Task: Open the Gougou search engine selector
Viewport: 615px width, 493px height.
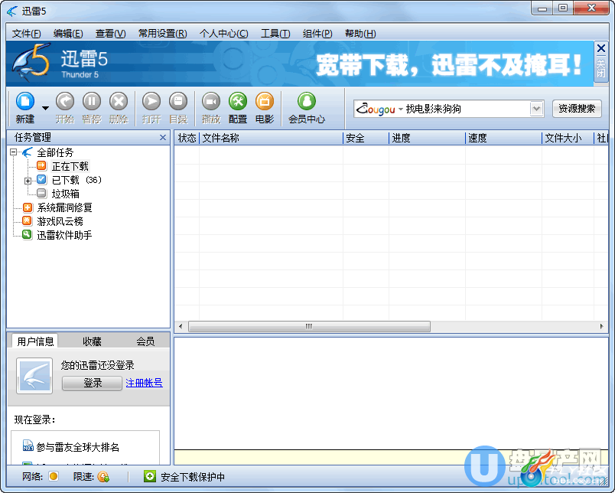Action: point(379,109)
